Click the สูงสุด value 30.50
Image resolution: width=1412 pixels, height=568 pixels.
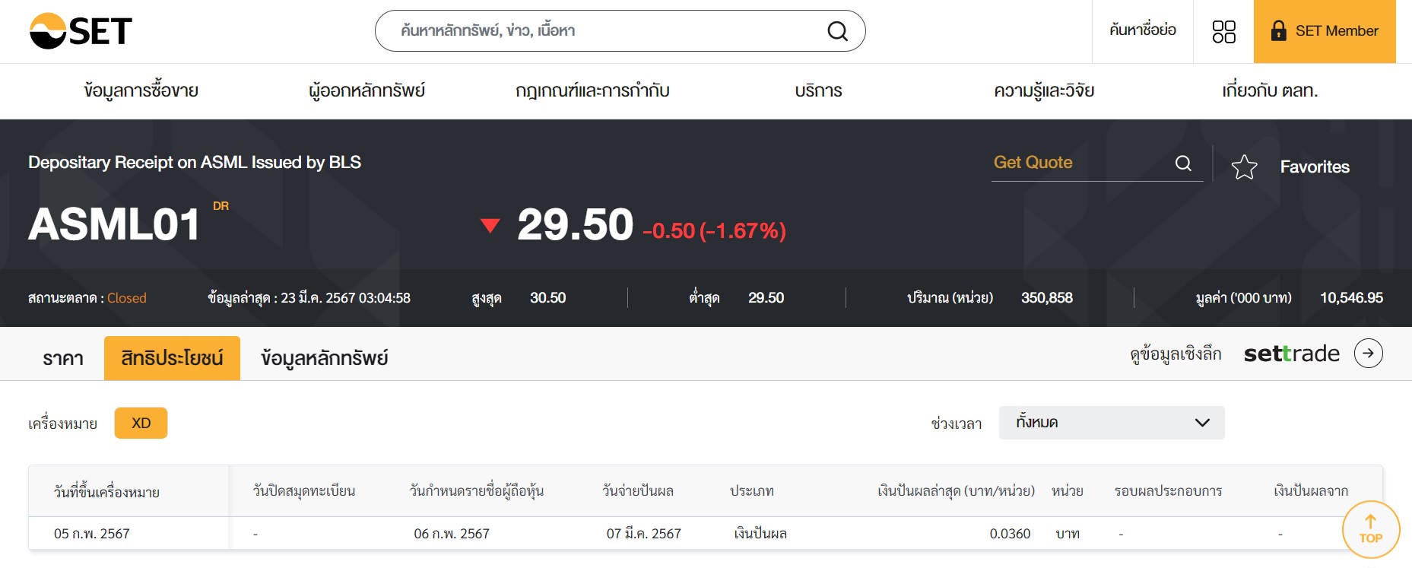(548, 298)
